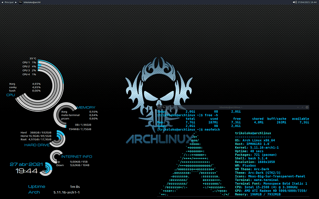Image resolution: width=319 pixels, height=199 pixels.
Task: Click the 'bash 0,00%' process row
Action: (25, 90)
